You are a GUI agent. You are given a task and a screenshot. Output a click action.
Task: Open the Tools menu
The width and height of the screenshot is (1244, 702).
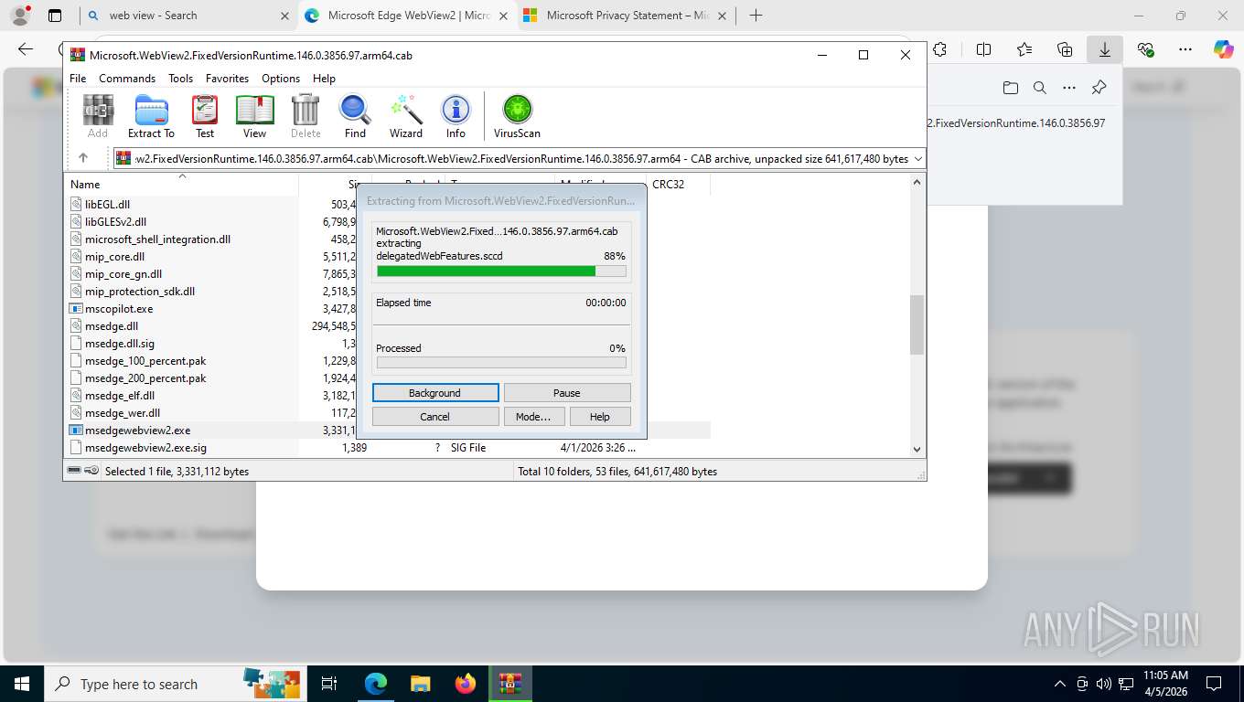coord(180,79)
